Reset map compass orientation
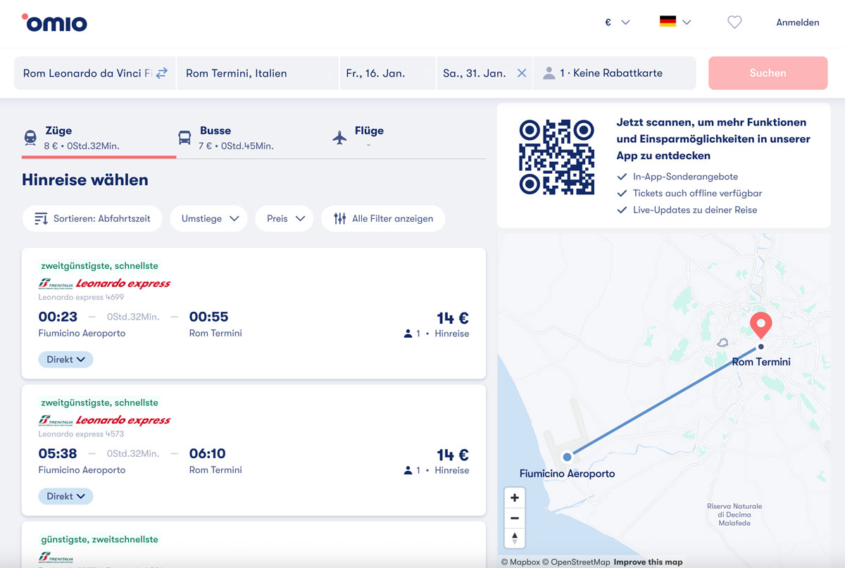Image resolution: width=845 pixels, height=568 pixels. pos(515,538)
